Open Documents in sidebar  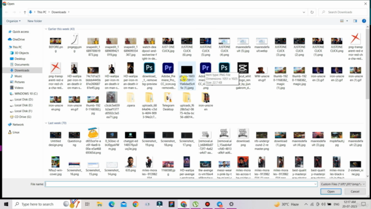[20, 64]
